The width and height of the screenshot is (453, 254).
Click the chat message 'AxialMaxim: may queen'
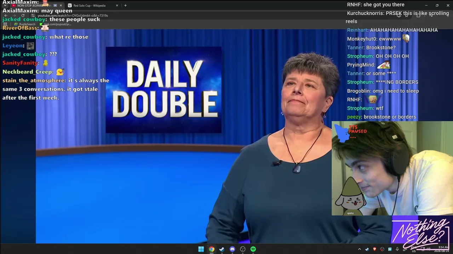pos(37,11)
